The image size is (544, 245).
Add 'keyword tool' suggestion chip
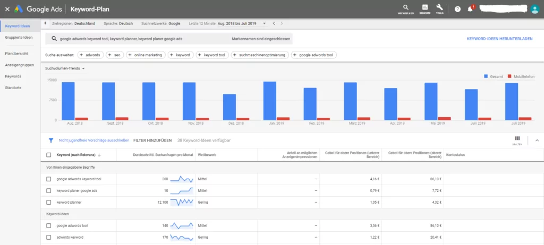[212, 55]
